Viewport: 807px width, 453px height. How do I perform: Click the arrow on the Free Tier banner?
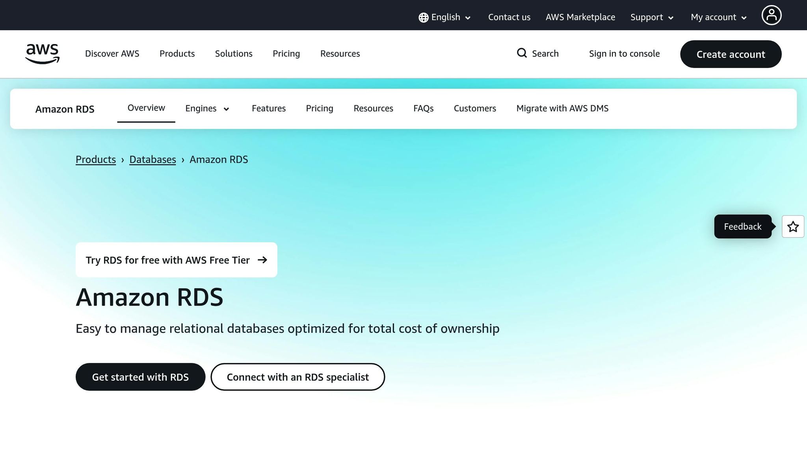(x=262, y=260)
